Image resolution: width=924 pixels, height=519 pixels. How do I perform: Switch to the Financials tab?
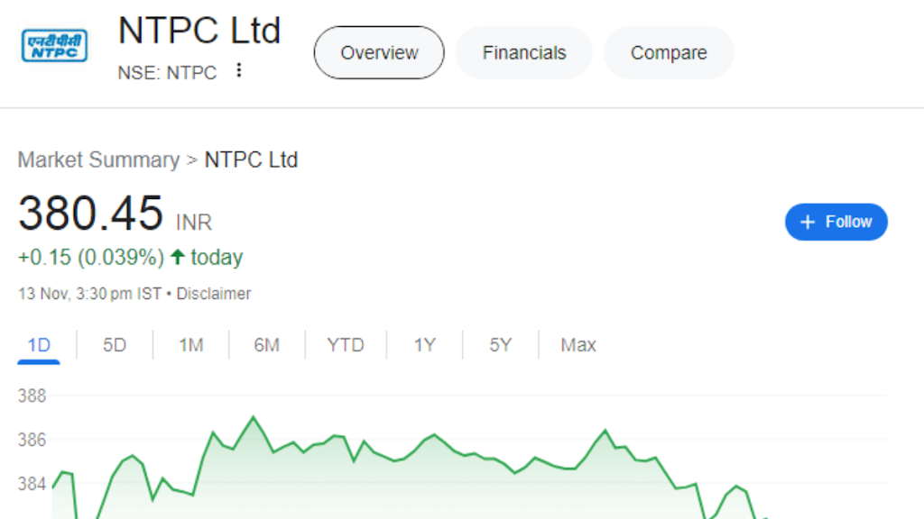[x=524, y=52]
